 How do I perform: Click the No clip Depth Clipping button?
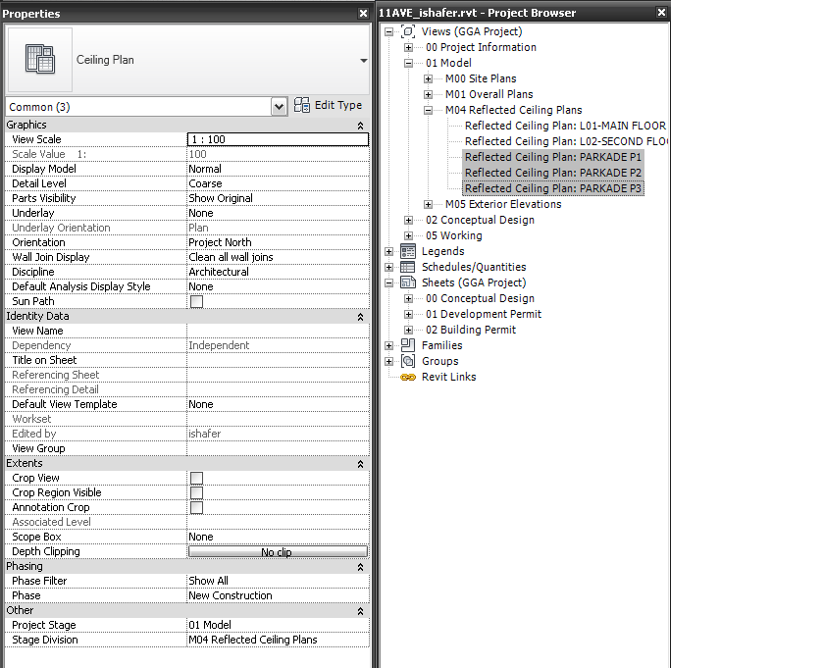278,552
